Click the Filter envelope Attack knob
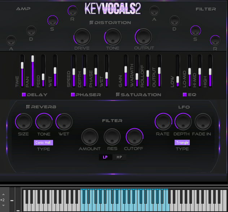228x212 pixels. 154,11
